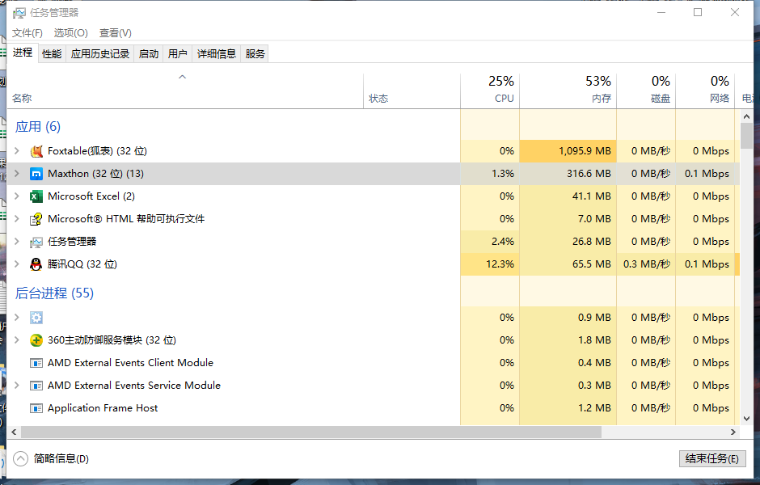Click the 任务管理器 process row icon
This screenshot has height=485, width=760.
click(36, 242)
